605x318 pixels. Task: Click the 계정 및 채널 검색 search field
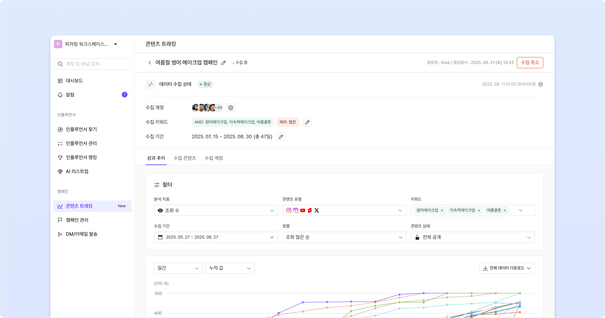point(92,64)
